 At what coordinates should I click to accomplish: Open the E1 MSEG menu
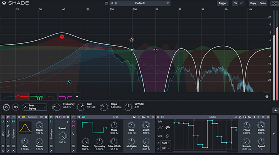263,117
